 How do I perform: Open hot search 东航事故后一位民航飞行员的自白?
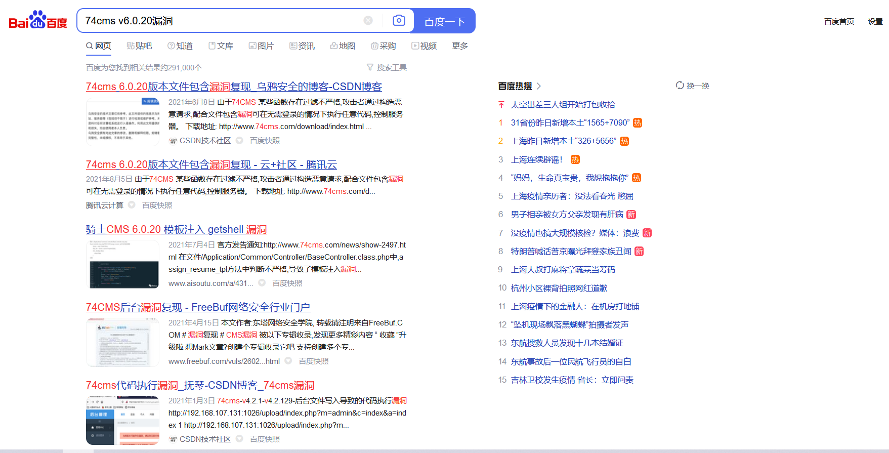tap(571, 362)
